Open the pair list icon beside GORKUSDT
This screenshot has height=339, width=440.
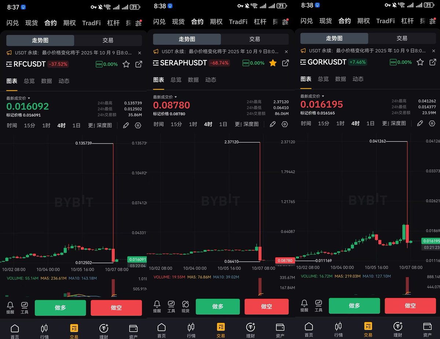[303, 62]
